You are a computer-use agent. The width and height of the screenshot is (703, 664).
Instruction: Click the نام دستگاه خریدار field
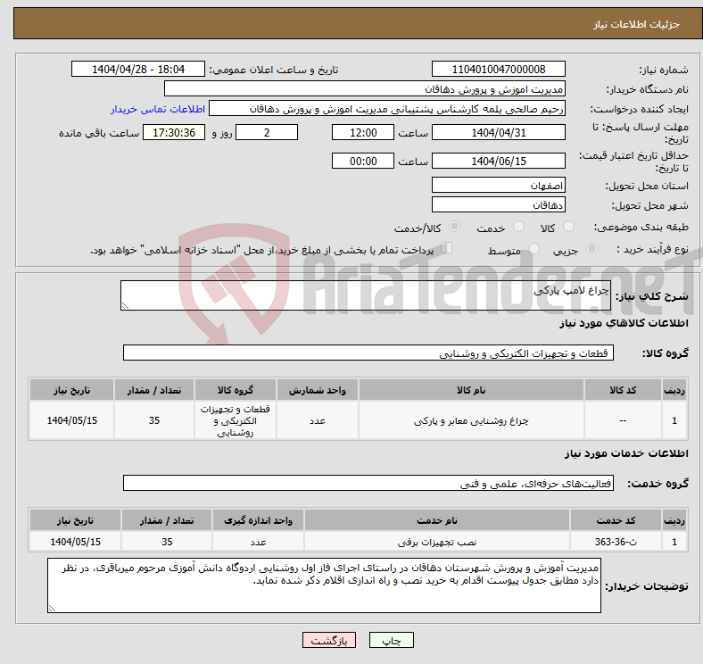[x=365, y=89]
